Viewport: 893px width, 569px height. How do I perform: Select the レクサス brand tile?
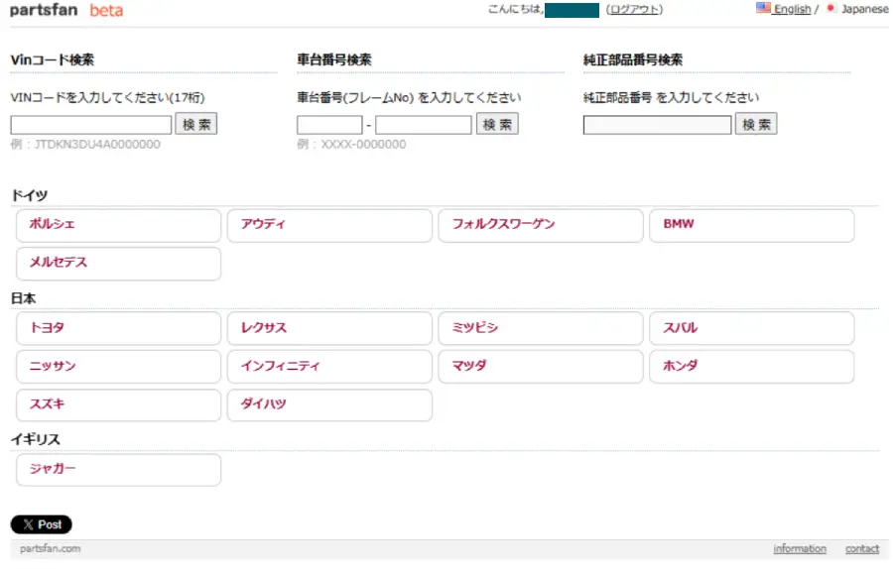[329, 328]
